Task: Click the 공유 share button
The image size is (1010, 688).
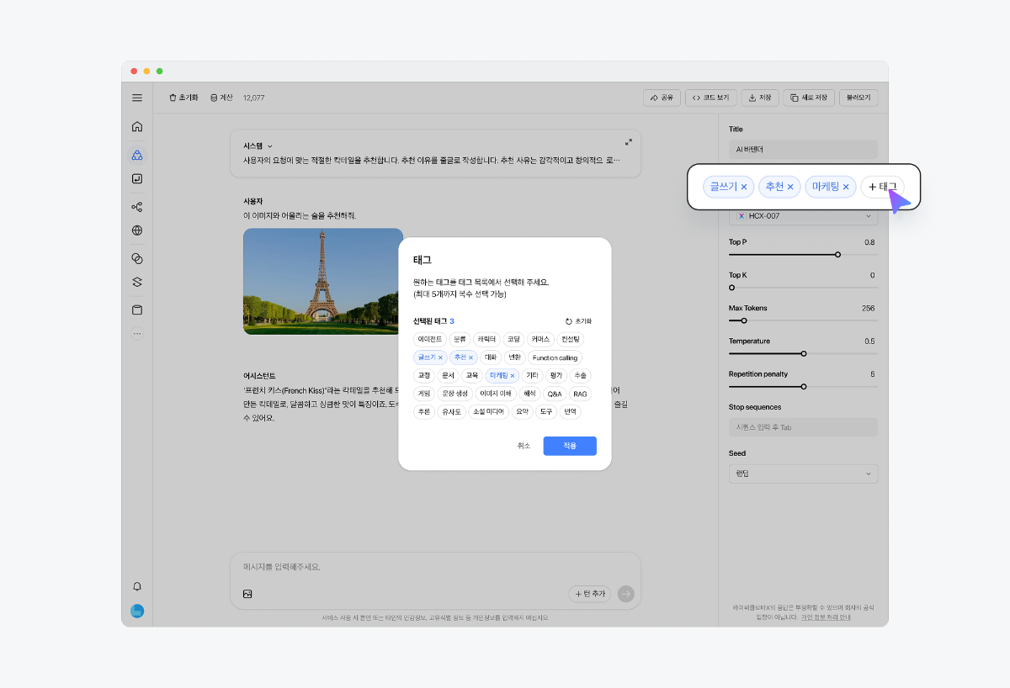Action: 662,98
